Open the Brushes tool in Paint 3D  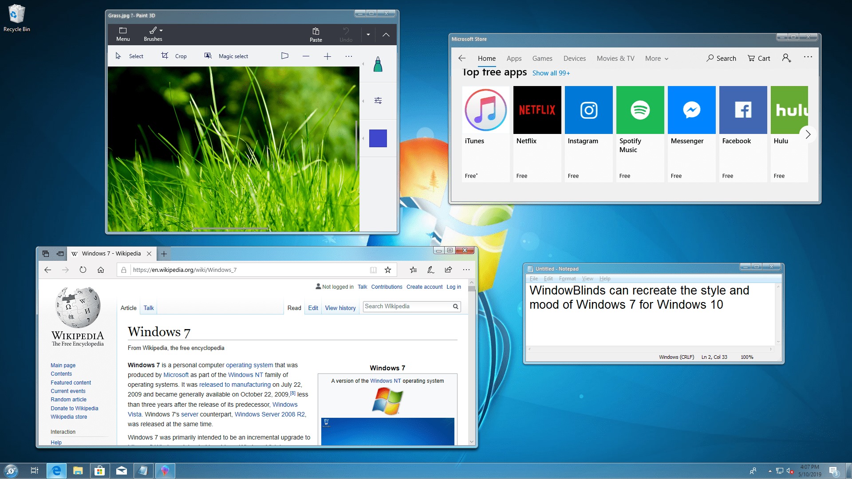point(153,34)
